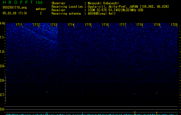Click the Receiver label

click(x=58, y=10)
